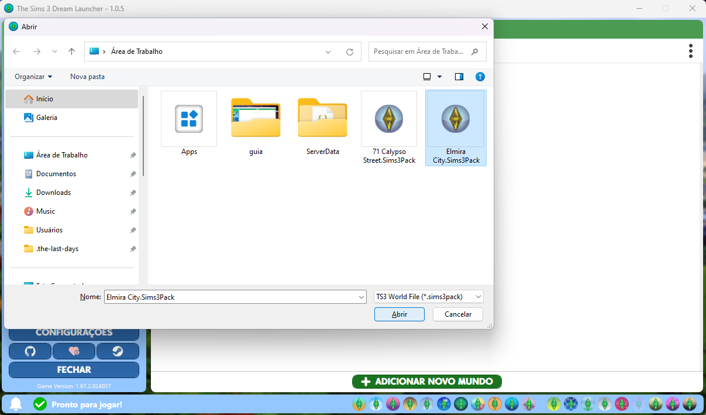Open Galeria in the navigation pane
The image size is (706, 415).
pos(72,118)
